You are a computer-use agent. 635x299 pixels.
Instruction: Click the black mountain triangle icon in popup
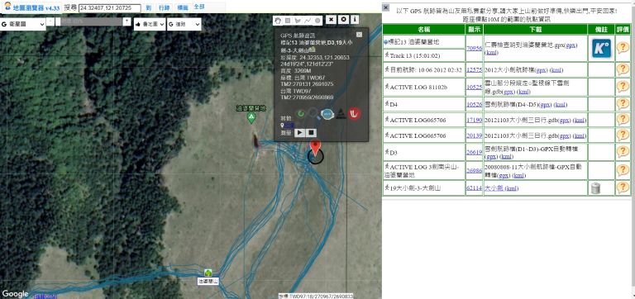pos(341,115)
